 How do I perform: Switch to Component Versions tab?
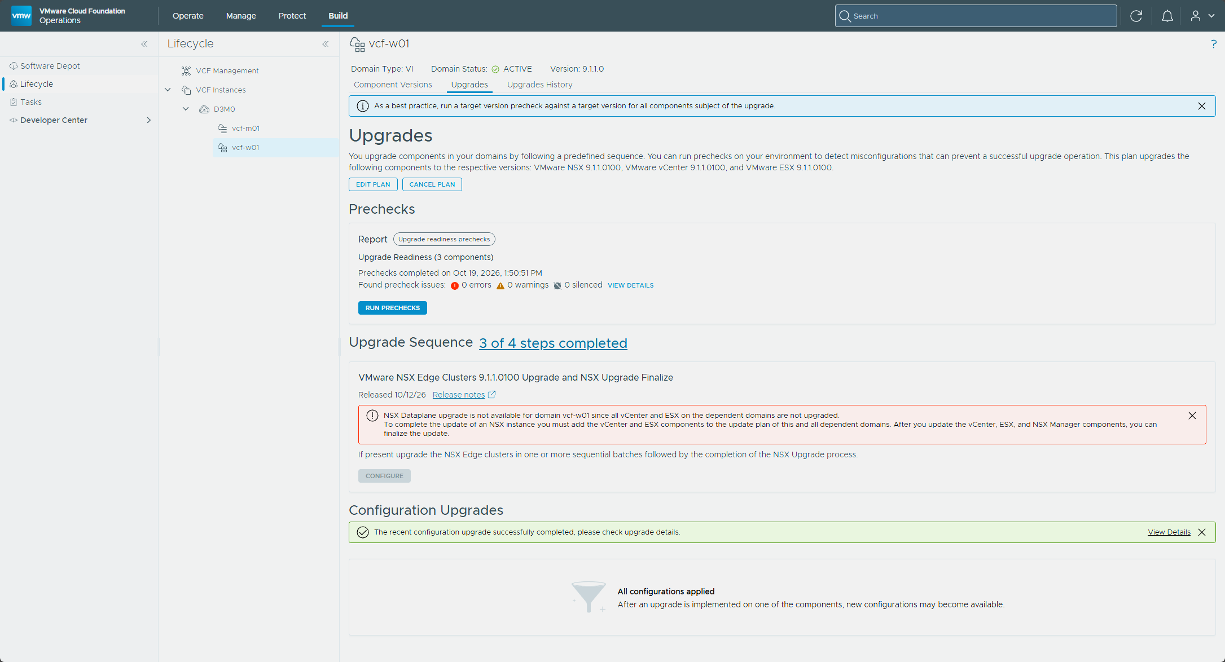point(393,85)
